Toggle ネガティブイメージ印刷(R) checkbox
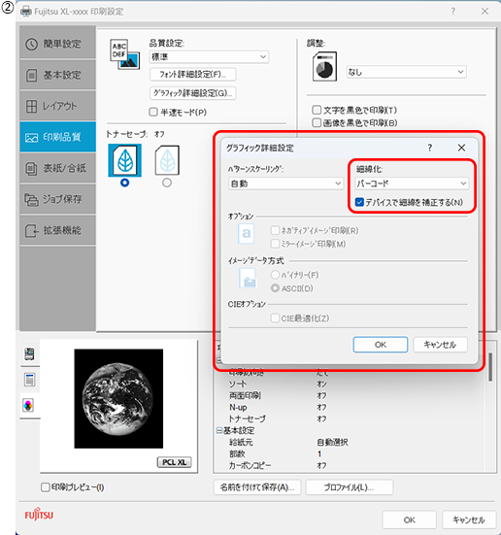The height and width of the screenshot is (535, 501). pyautogui.click(x=275, y=230)
